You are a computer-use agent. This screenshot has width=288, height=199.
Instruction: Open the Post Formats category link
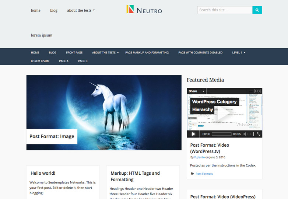(204, 174)
